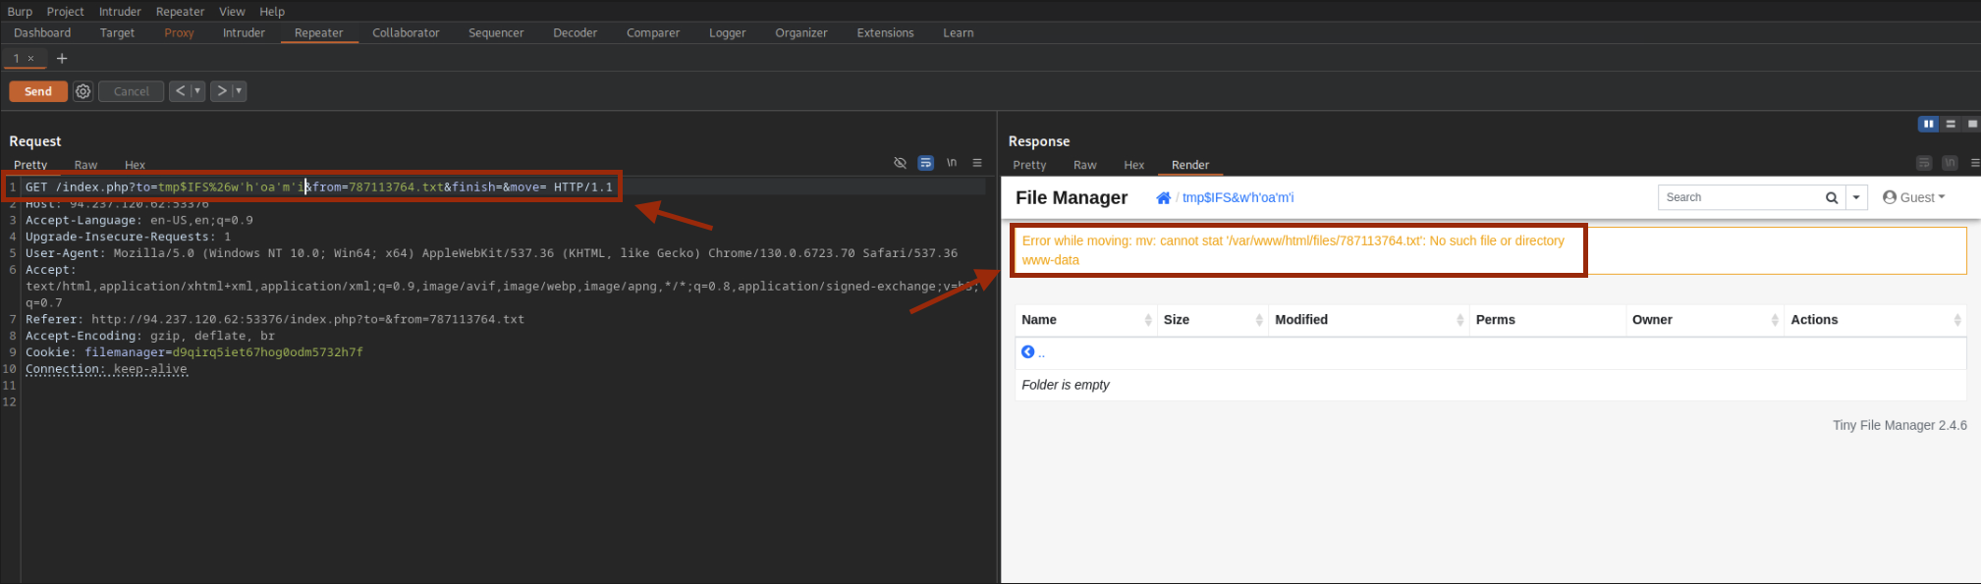Go forward to next request in history
1981x584 pixels.
point(222,91)
